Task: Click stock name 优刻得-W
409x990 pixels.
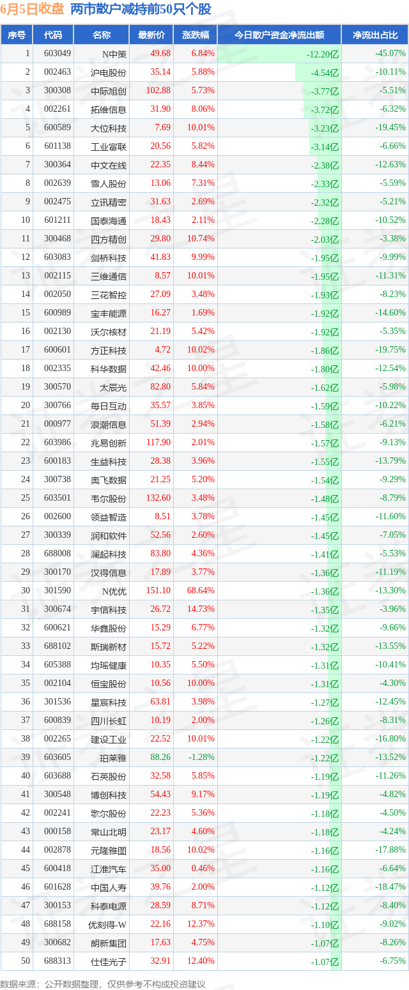Action: point(107,924)
